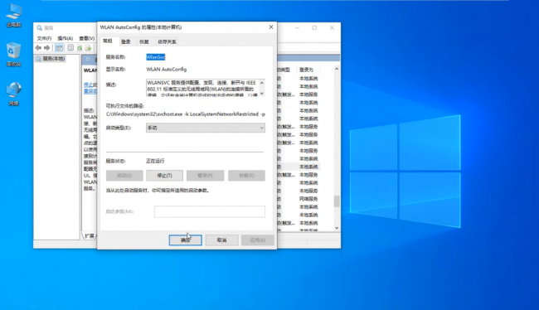
Task: Click the 暂停(P) button
Action: pyautogui.click(x=205, y=176)
